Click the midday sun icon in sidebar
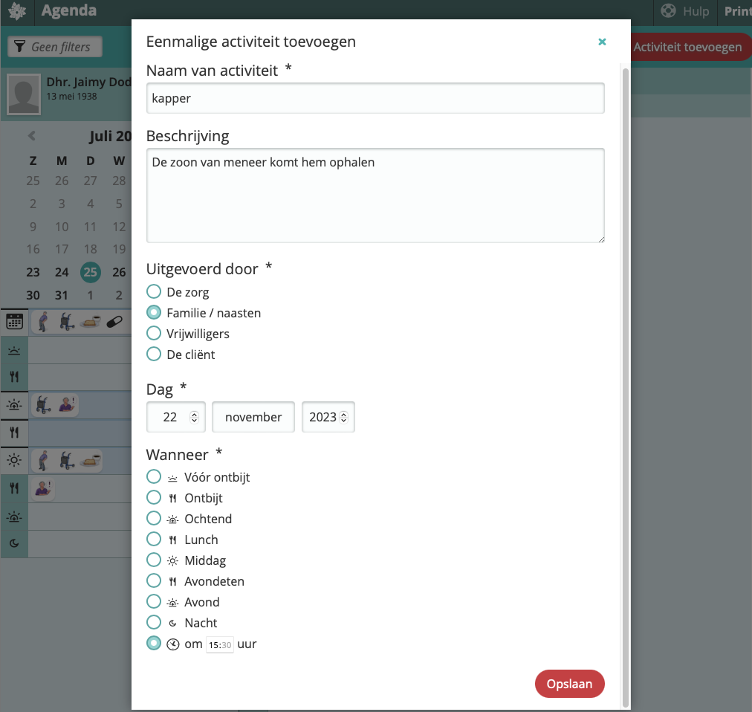 tap(14, 460)
